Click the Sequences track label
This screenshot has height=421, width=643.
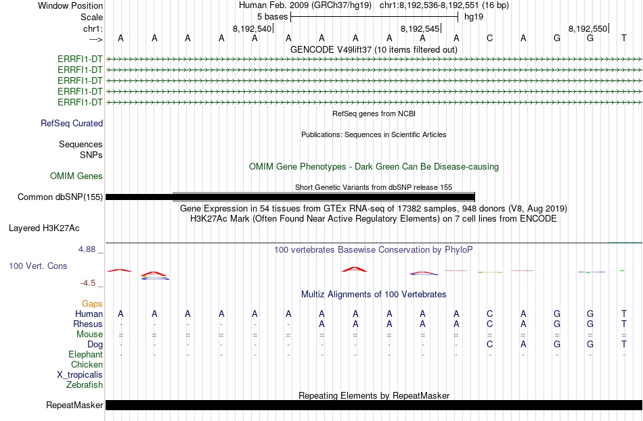[81, 144]
